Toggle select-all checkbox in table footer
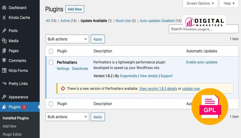The height and width of the screenshot is (138, 241). pos(51,104)
